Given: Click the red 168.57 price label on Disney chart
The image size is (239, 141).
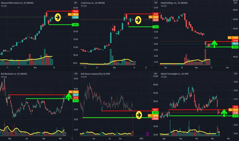Looking at the screenshot, I should [155, 110].
